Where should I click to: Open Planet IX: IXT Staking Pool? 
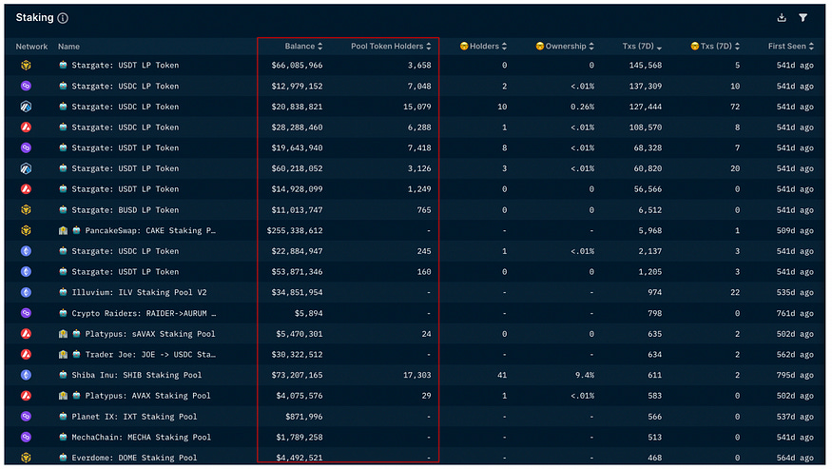click(134, 417)
